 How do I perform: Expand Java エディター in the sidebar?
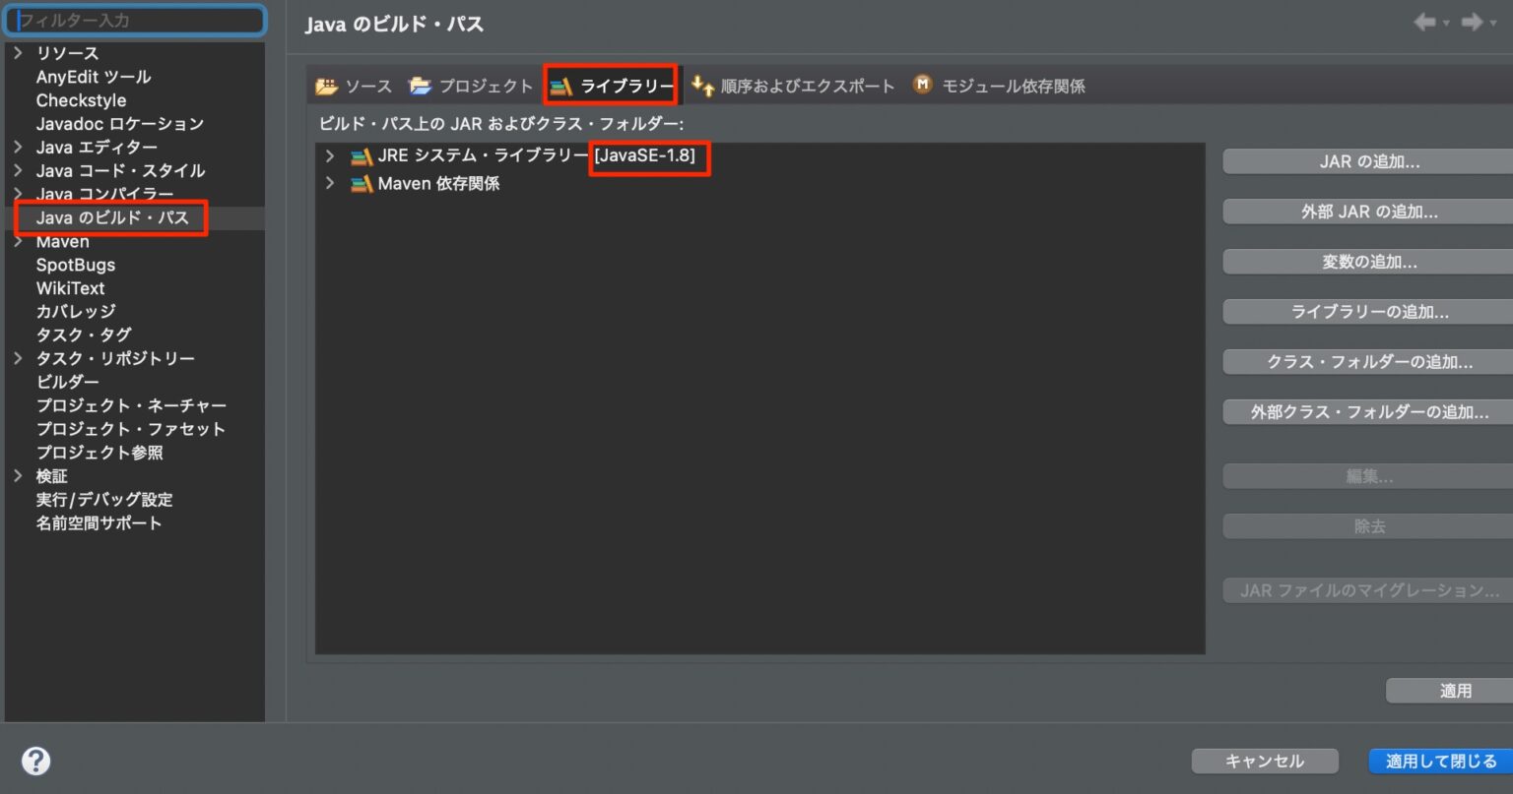click(18, 147)
